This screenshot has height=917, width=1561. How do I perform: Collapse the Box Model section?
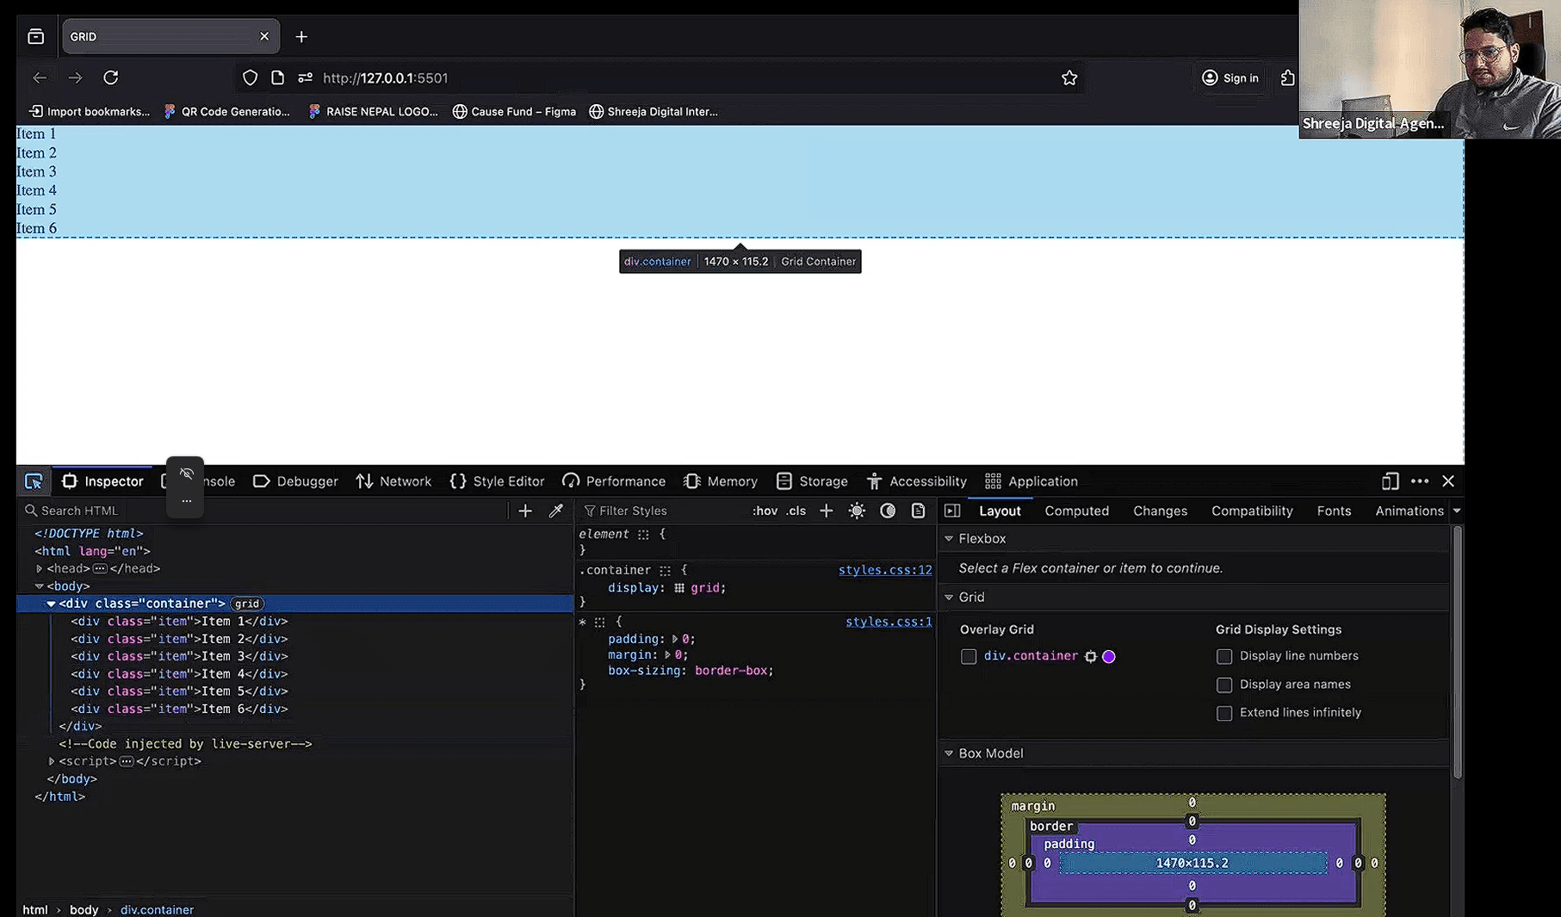[x=949, y=753]
